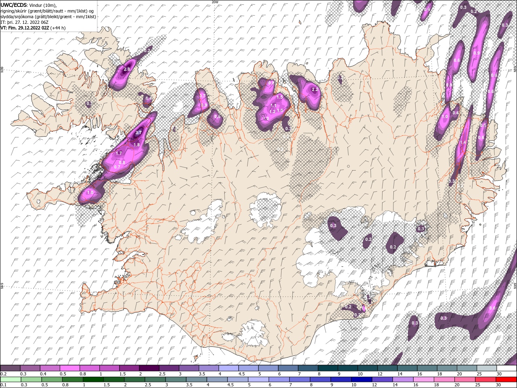Click the rain legend label '0.1'
Screen dimensions: 517x388
point(4,385)
